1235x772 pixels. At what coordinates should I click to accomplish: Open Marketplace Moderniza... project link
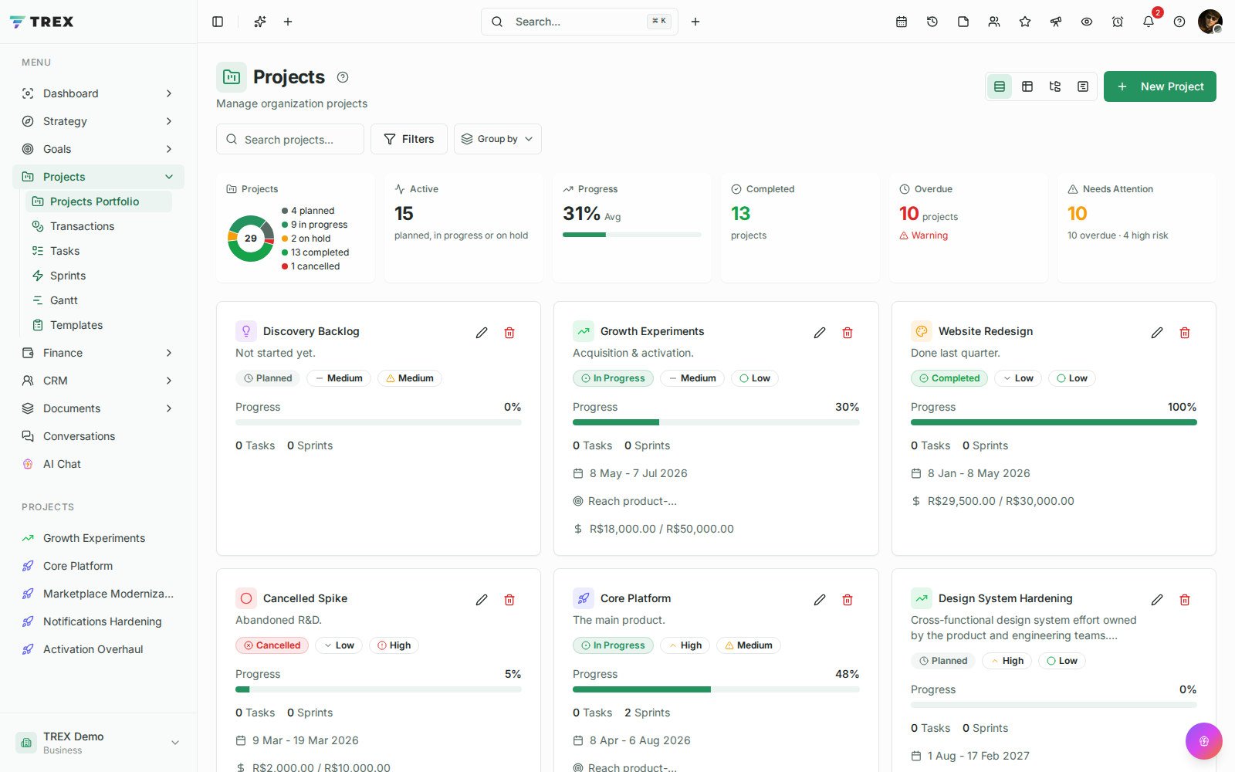point(99,594)
